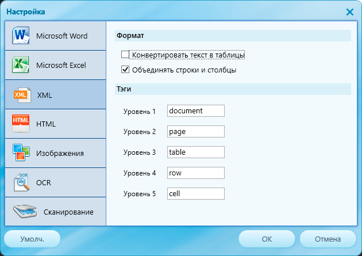
Task: Uncheck Объединять строки и столбцы
Action: [x=125, y=70]
